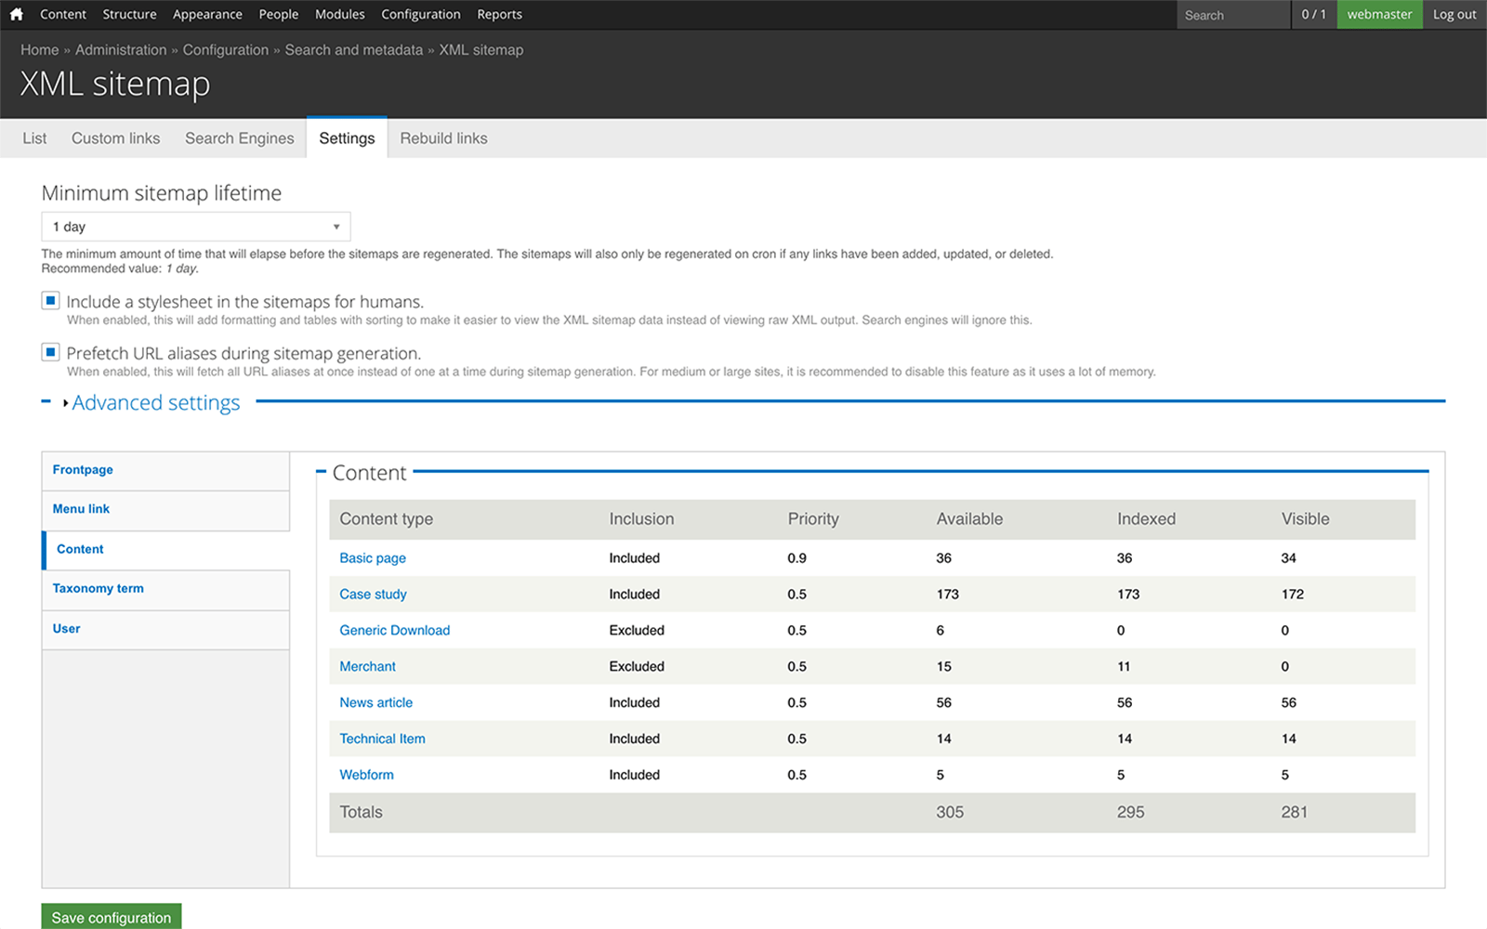Click the Search and metadata breadcrumb
The height and width of the screenshot is (929, 1487).
coord(353,50)
